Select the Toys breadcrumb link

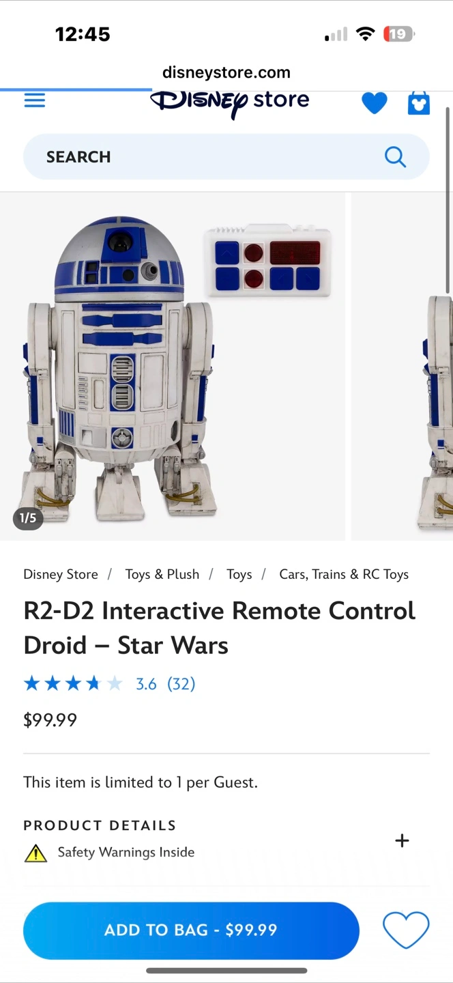pyautogui.click(x=239, y=574)
